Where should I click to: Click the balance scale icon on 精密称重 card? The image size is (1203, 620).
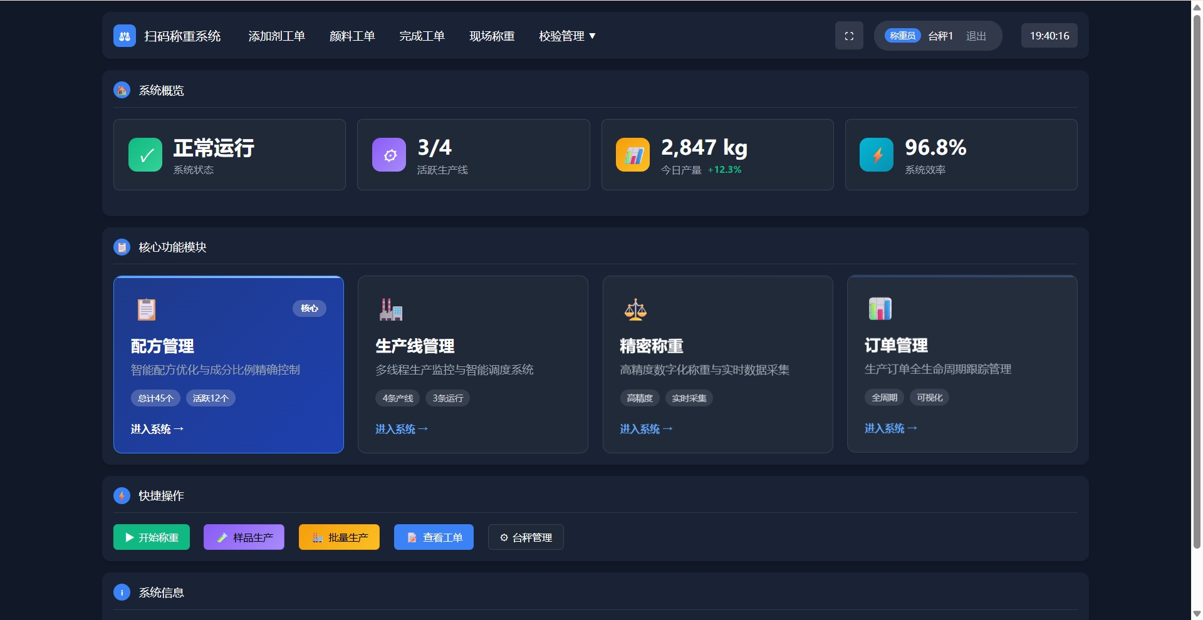[x=635, y=309]
